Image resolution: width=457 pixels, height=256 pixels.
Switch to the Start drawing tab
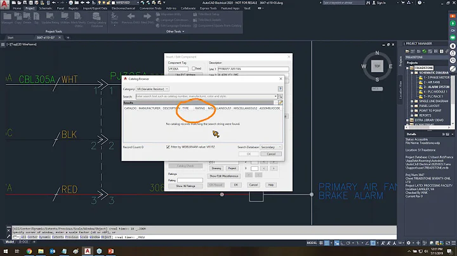click(x=11, y=37)
